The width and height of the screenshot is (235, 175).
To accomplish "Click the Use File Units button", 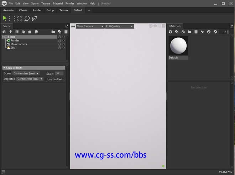I will [x=55, y=79].
